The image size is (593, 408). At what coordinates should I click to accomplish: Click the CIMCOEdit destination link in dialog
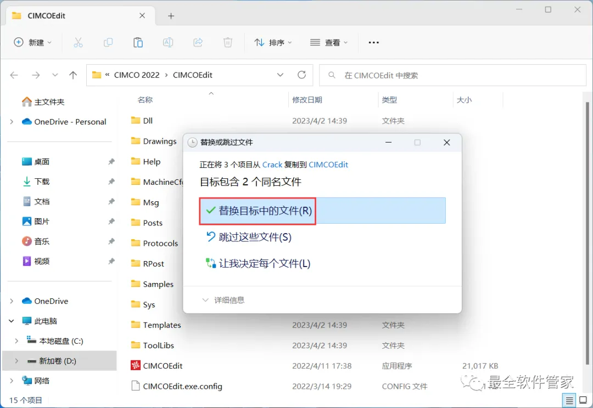[x=328, y=165]
